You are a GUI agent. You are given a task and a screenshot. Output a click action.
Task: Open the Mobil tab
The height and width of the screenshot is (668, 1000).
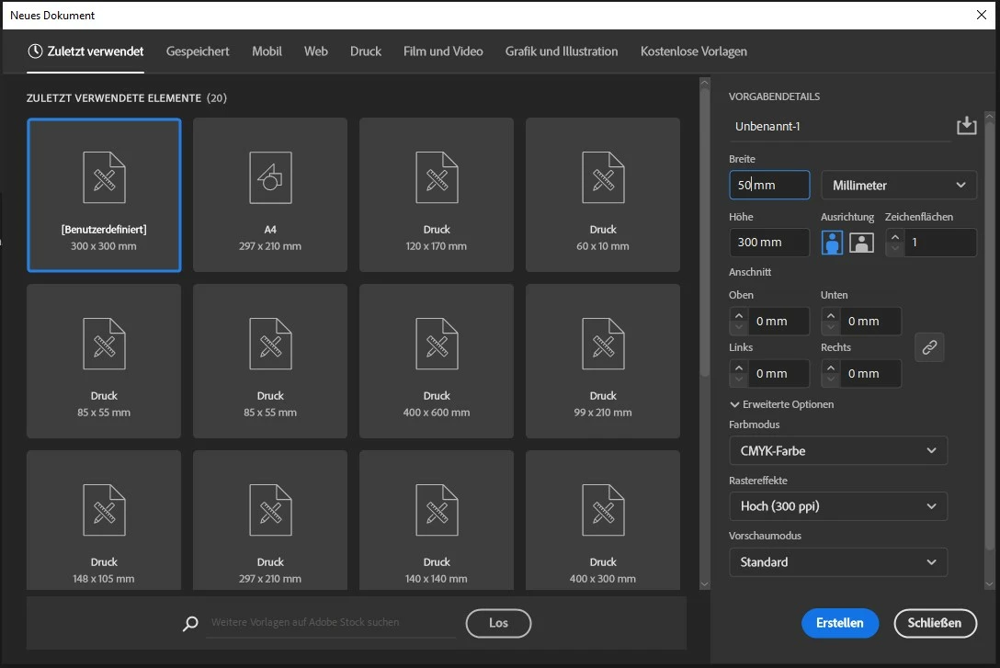(x=267, y=51)
